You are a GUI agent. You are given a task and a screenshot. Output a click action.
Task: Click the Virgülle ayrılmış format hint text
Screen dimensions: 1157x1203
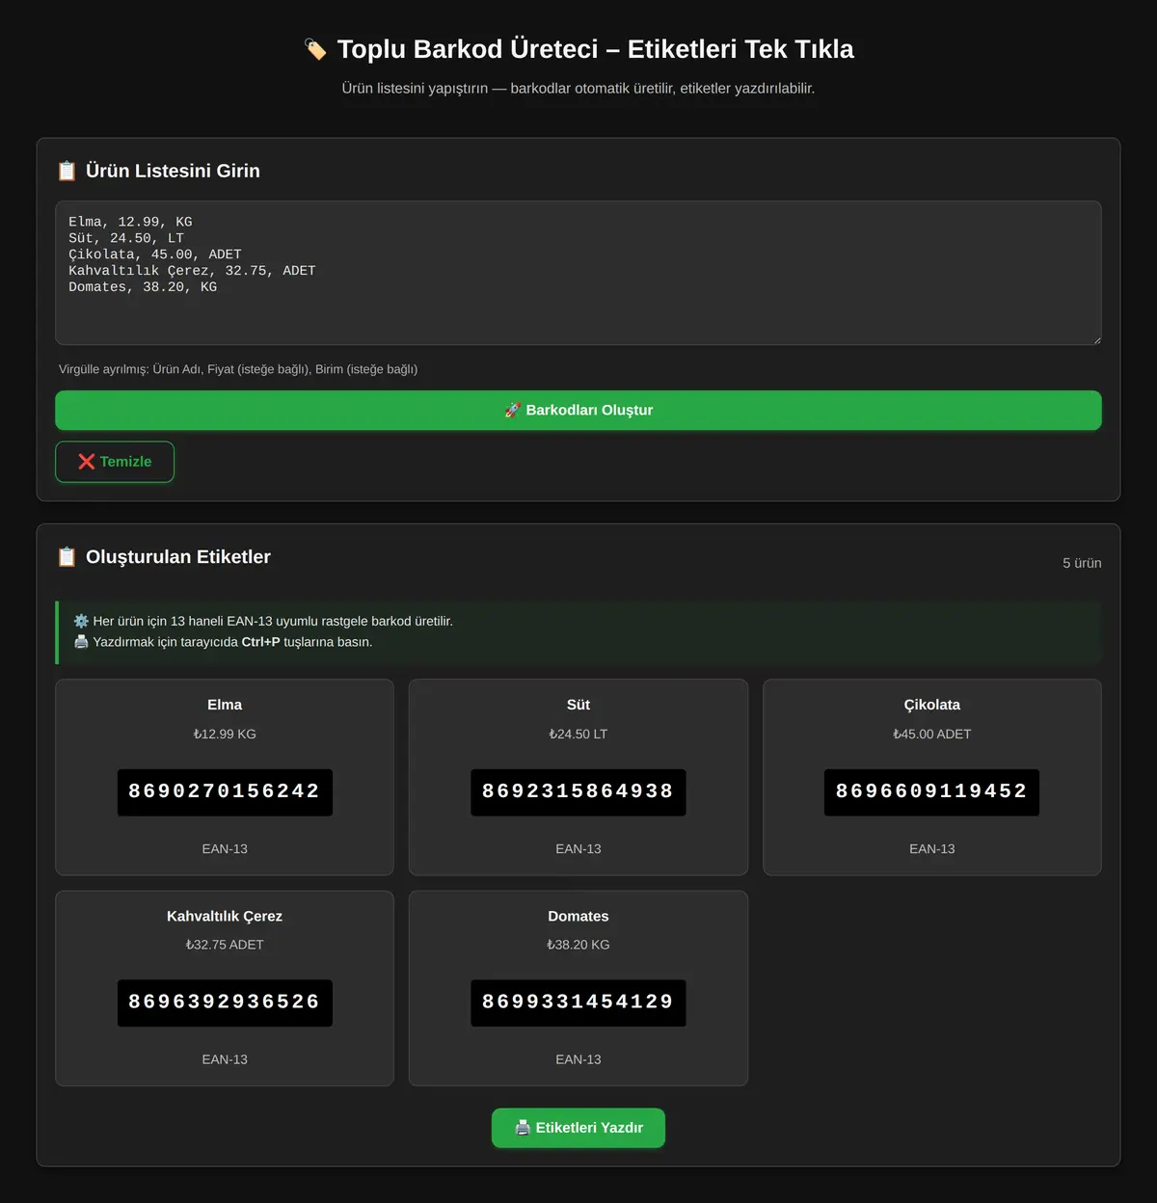pos(238,369)
